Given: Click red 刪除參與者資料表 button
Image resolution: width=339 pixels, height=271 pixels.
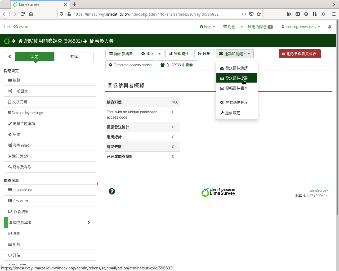Looking at the screenshot, I should (x=300, y=54).
